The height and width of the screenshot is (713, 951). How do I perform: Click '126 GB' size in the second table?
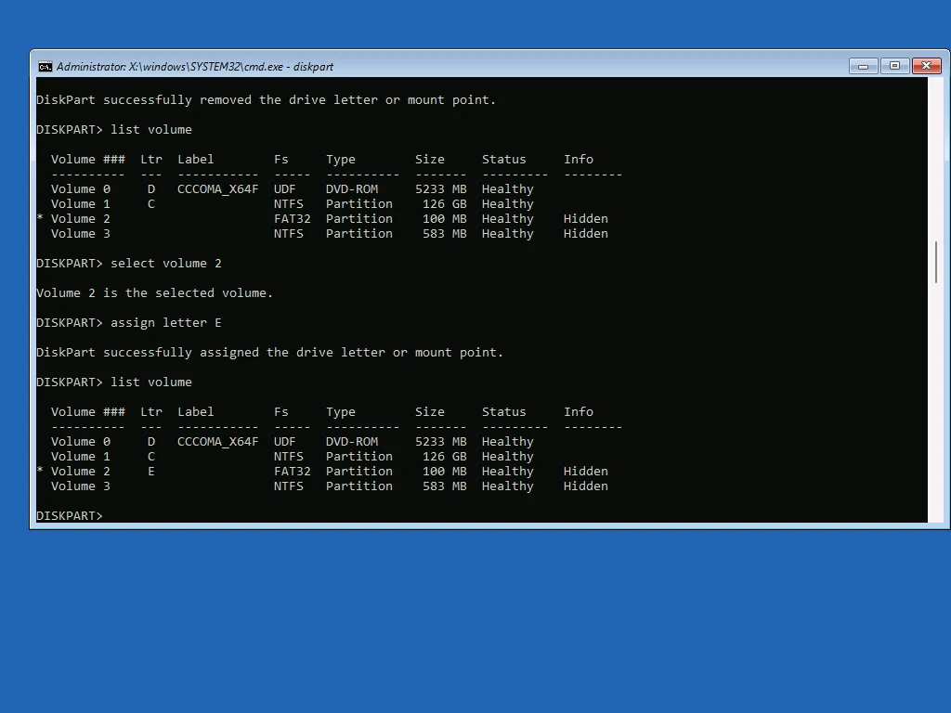[x=445, y=456]
